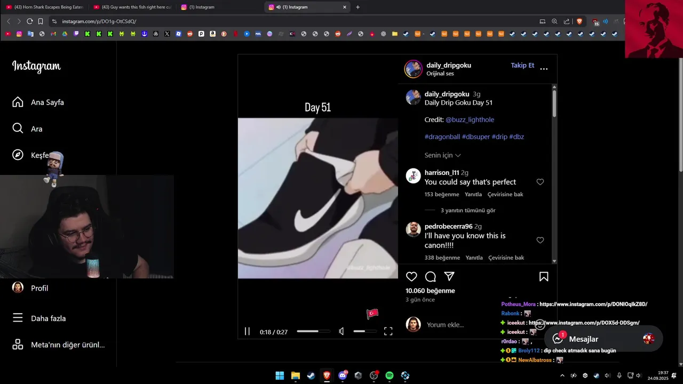The width and height of the screenshot is (683, 384).
Task: Switch to the inactive Instagram tab
Action: point(220,7)
